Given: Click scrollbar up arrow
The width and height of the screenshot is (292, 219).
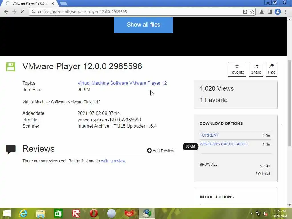Looking at the screenshot, I should 289,19.
